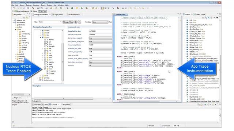Expand balance_bot project in Project Explorer
This screenshot has width=234, height=131.
point(13,20)
